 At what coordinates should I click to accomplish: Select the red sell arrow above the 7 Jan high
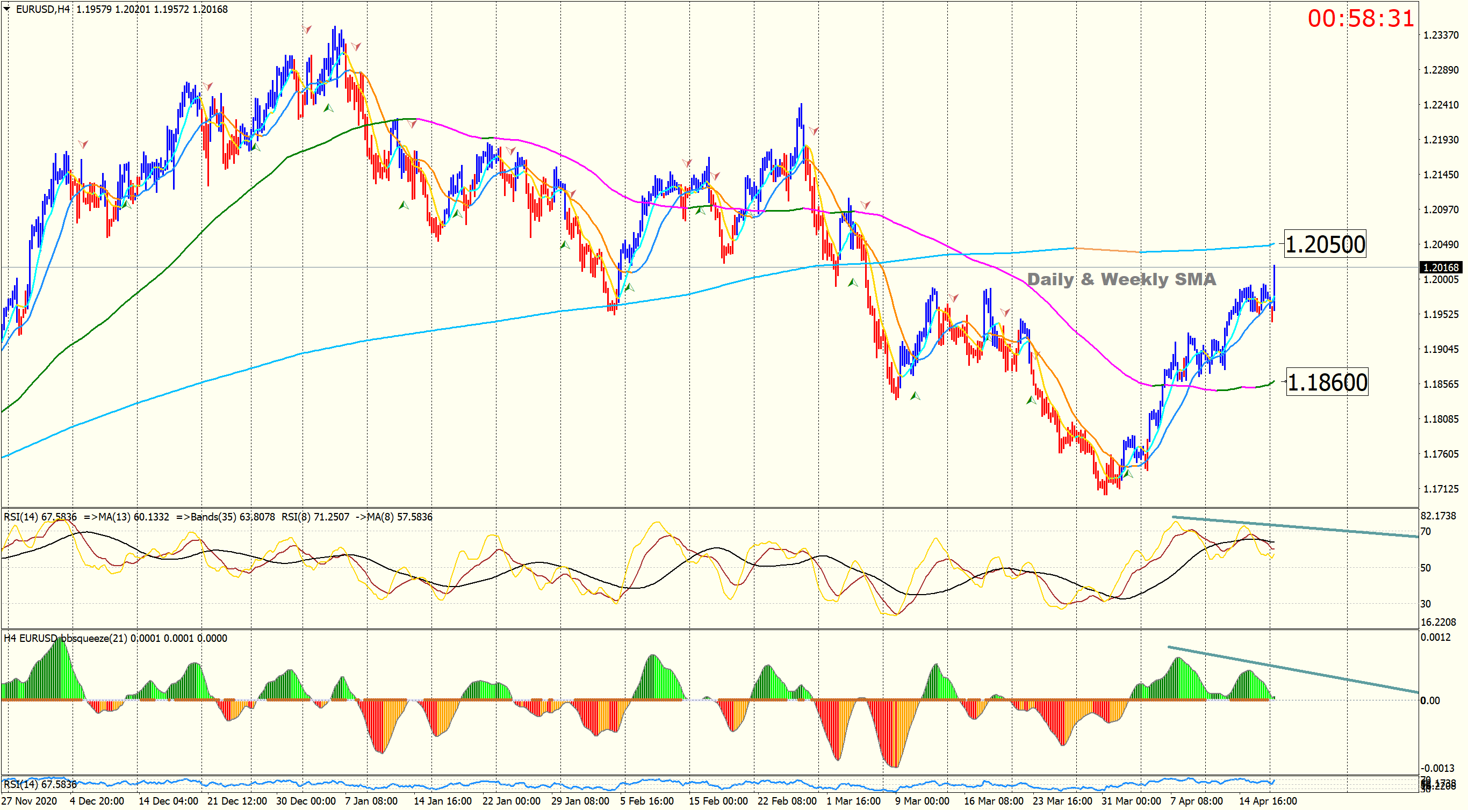tap(356, 46)
